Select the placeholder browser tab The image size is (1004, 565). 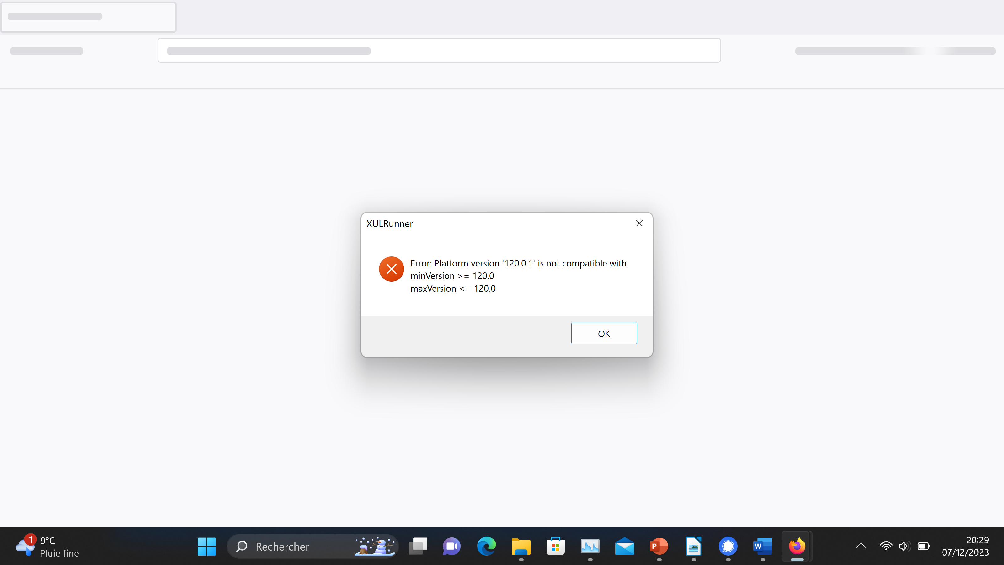click(x=88, y=17)
